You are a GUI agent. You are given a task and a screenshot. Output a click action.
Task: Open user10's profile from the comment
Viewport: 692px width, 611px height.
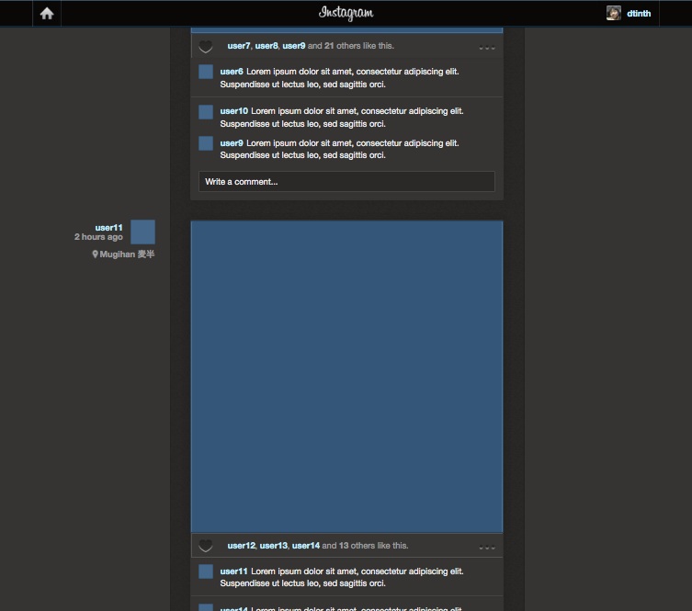(x=234, y=111)
